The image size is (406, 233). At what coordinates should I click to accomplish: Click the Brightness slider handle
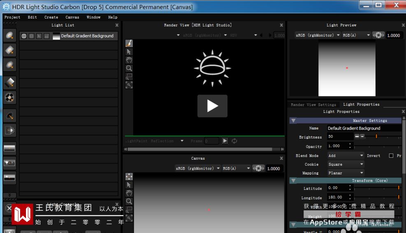pyautogui.click(x=376, y=136)
